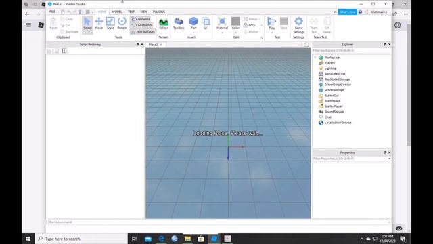Viewport: 433px width, 244px height.
Task: Toggle Join Surfaces option
Action: [x=143, y=31]
